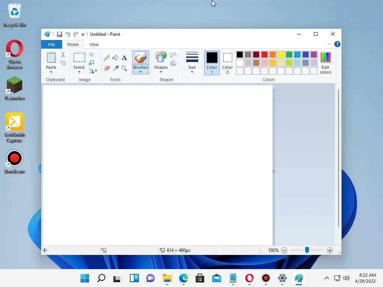The width and height of the screenshot is (383, 287).
Task: Select the Fill with color bucket tool
Action: 116,58
